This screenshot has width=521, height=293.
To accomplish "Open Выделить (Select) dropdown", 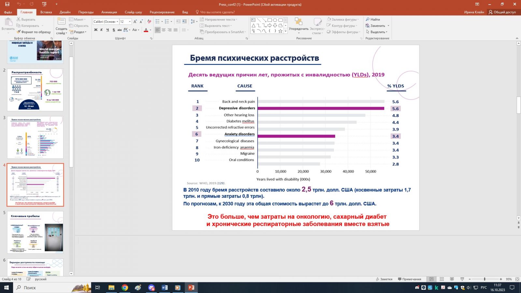I will click(377, 32).
